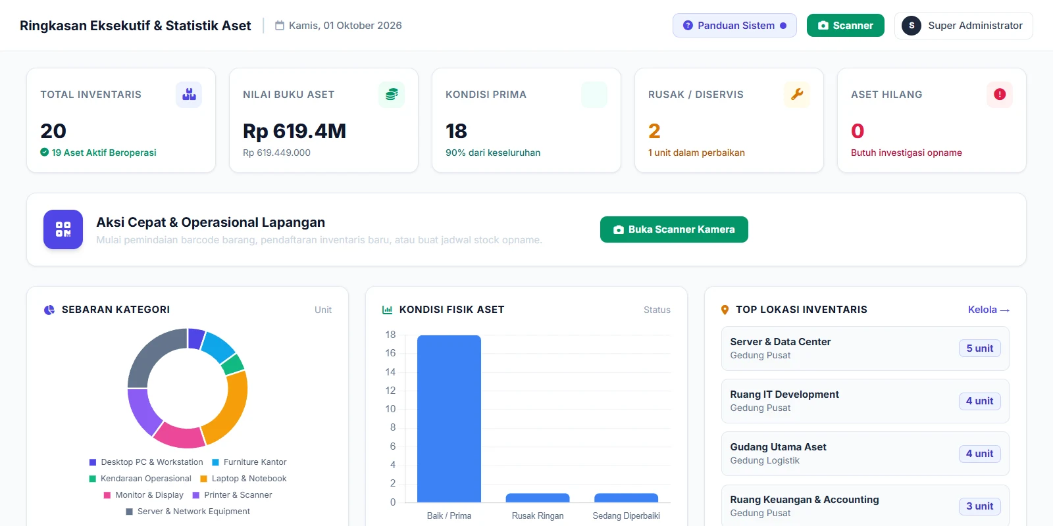Click the Butuh investigasi opname text
The width and height of the screenshot is (1053, 526).
[906, 153]
